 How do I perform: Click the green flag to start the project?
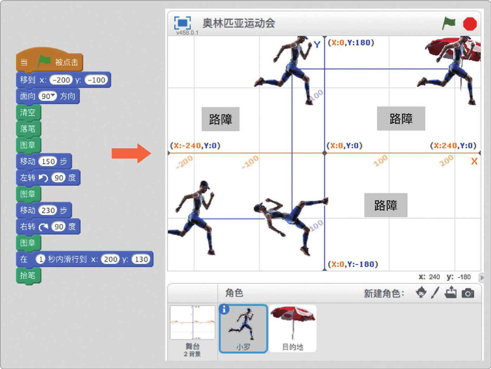pyautogui.click(x=448, y=23)
